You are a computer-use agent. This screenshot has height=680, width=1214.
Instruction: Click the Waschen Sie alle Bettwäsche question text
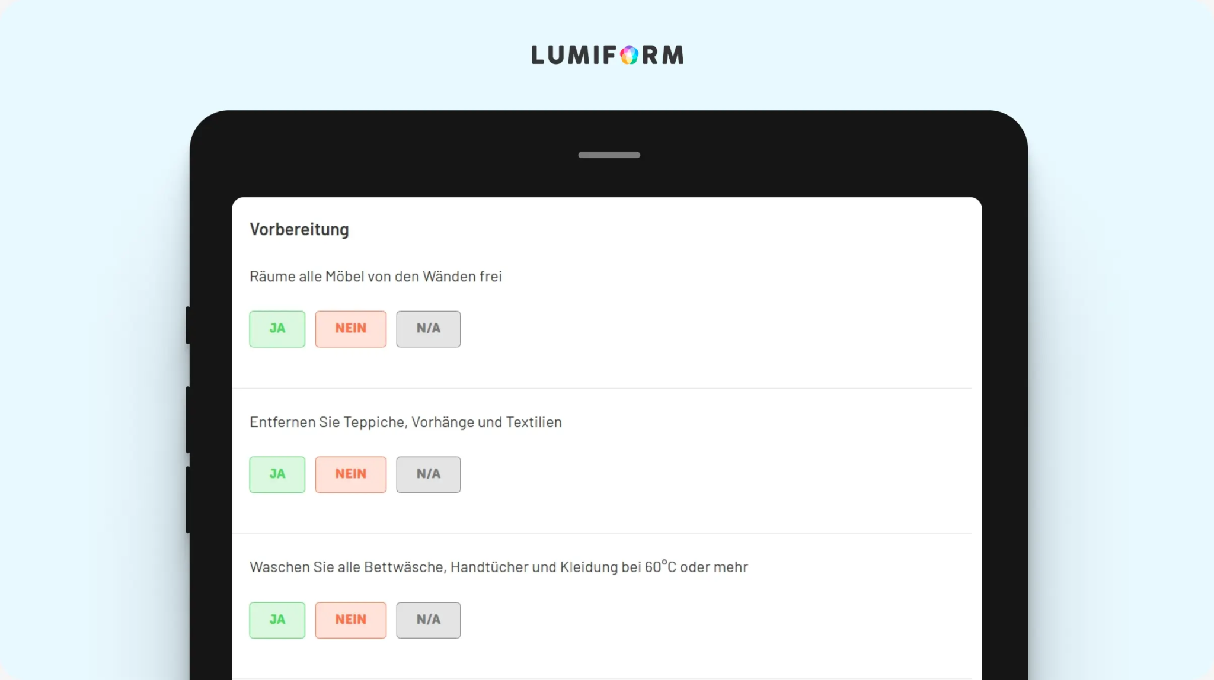click(x=499, y=567)
